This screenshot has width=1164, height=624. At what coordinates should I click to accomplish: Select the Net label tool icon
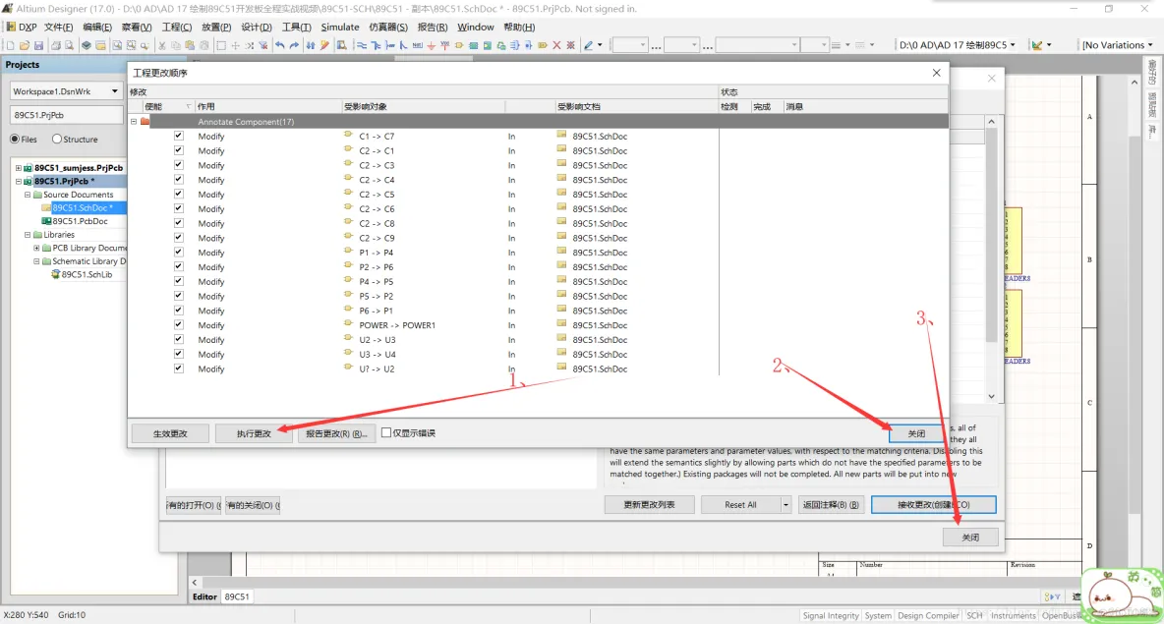click(417, 45)
